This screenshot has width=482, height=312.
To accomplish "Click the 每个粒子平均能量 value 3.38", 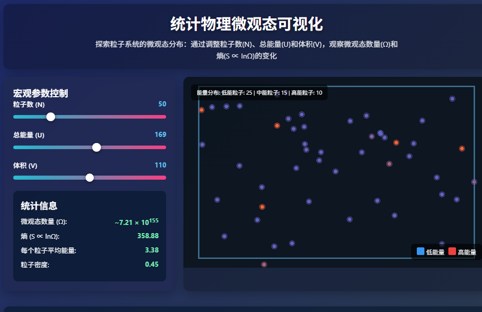I will (x=152, y=250).
